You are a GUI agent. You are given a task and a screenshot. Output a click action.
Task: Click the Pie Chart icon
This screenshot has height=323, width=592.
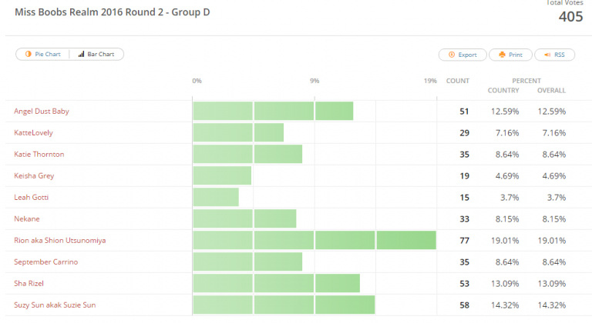point(29,54)
